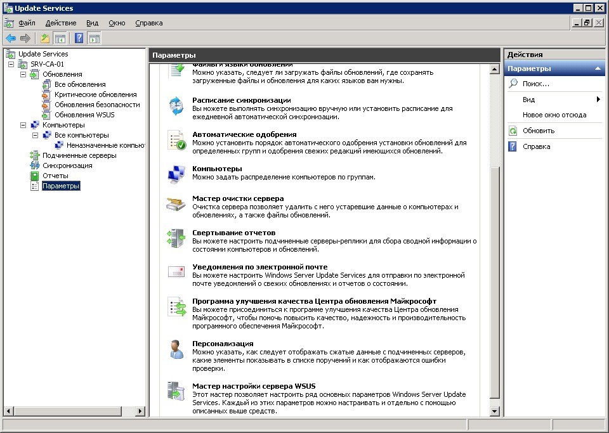Viewport: 609px width, 433px height.
Task: Click the tree pane horizontal scrollbar thumb
Action: (68, 411)
